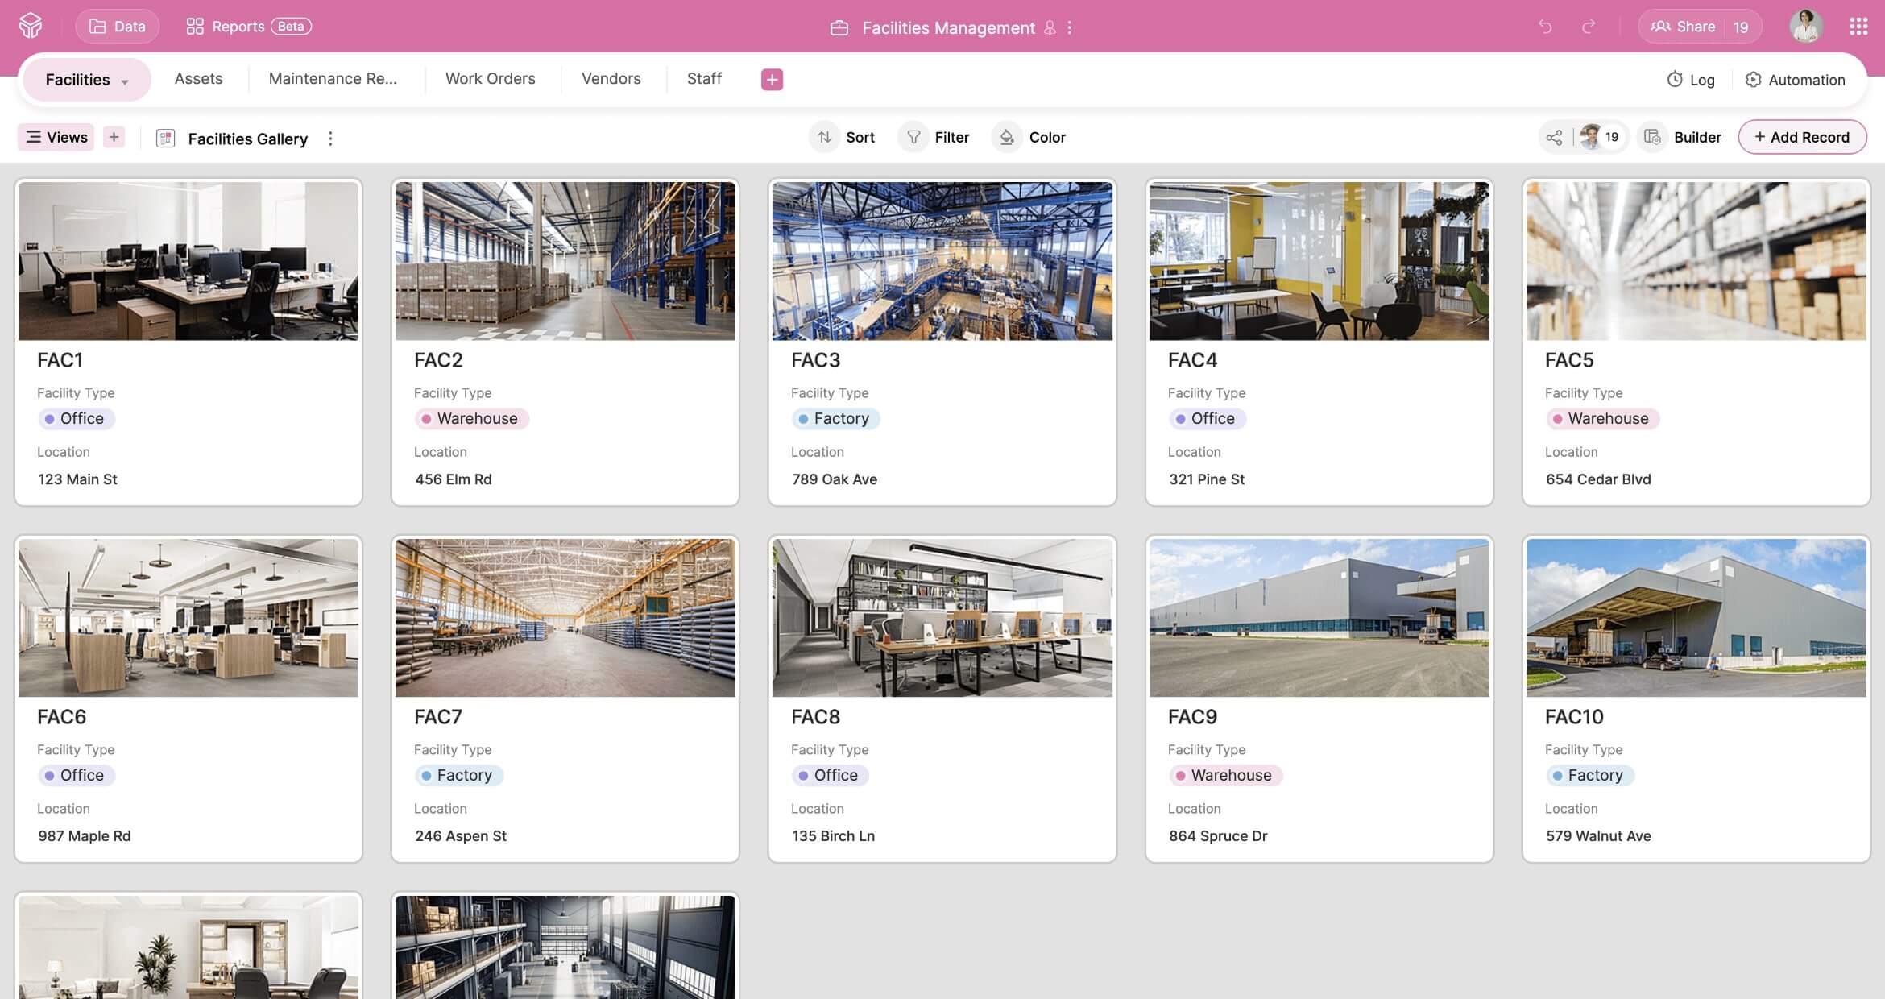Click the pink add table plus icon
The height and width of the screenshot is (999, 1885).
click(771, 79)
